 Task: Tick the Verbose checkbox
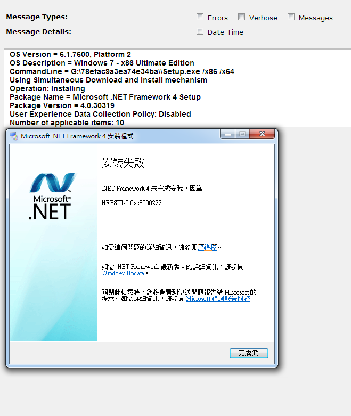coord(241,17)
